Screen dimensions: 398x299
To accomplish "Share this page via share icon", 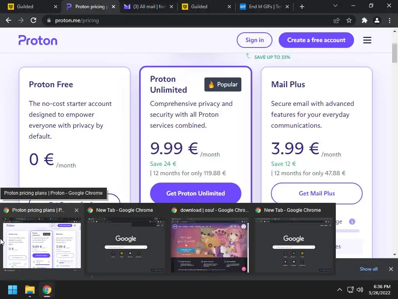I will point(337,20).
